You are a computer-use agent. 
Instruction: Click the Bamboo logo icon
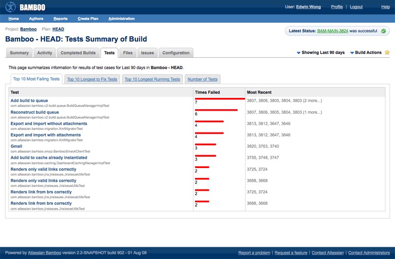(10, 7)
